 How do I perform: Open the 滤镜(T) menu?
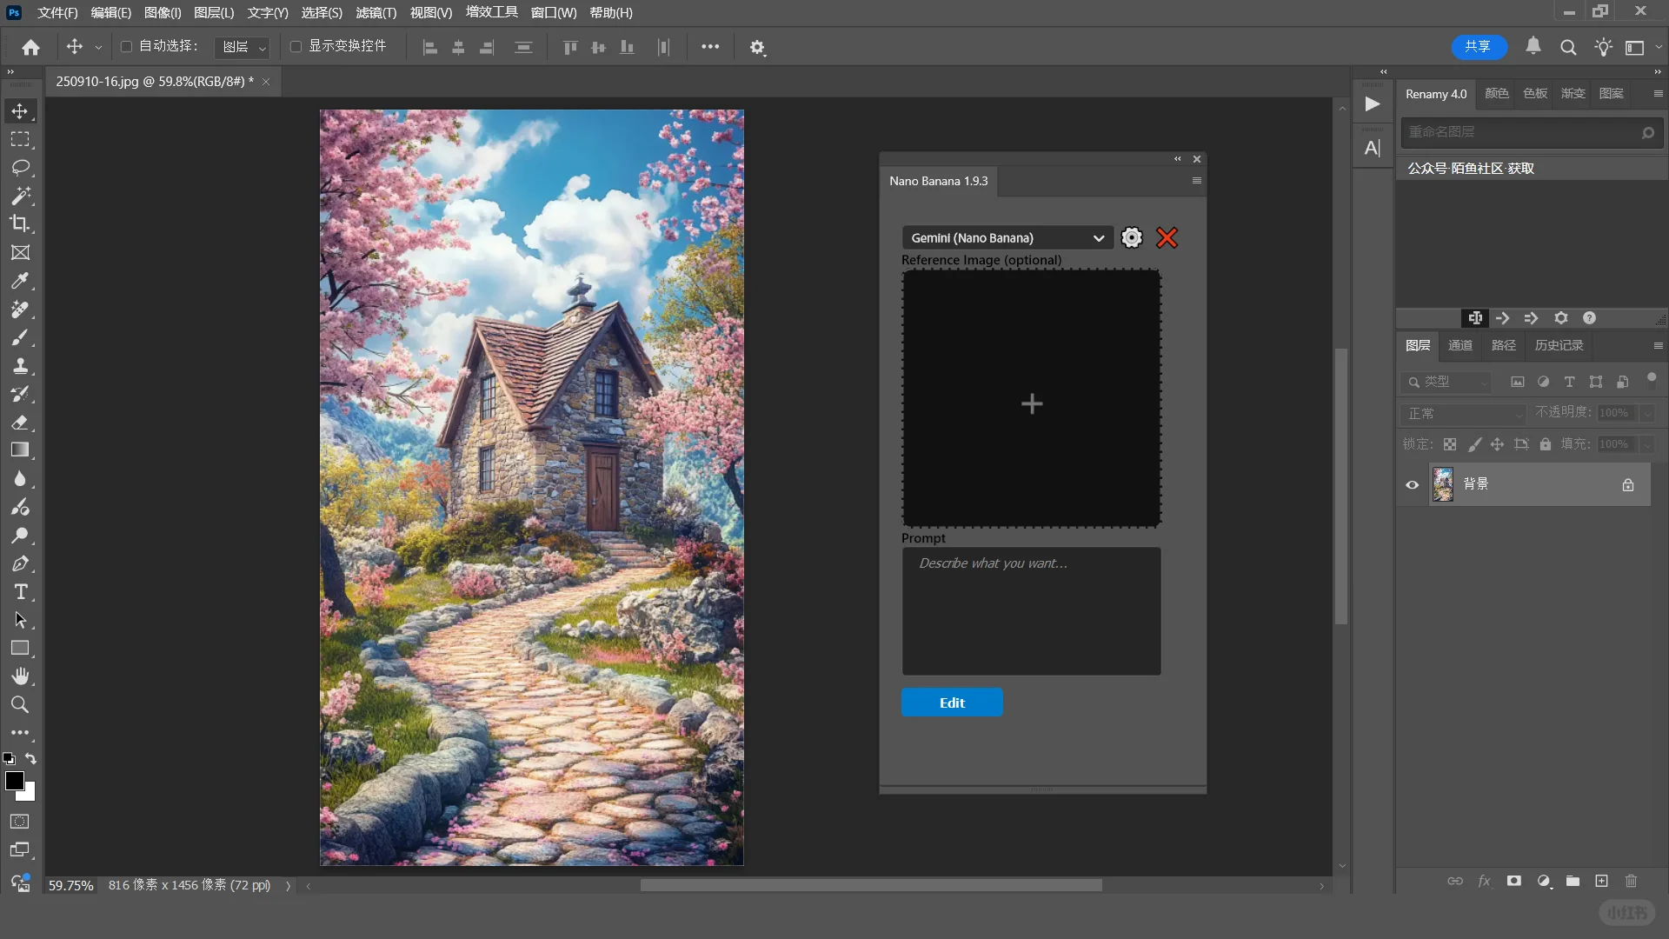[x=376, y=12]
